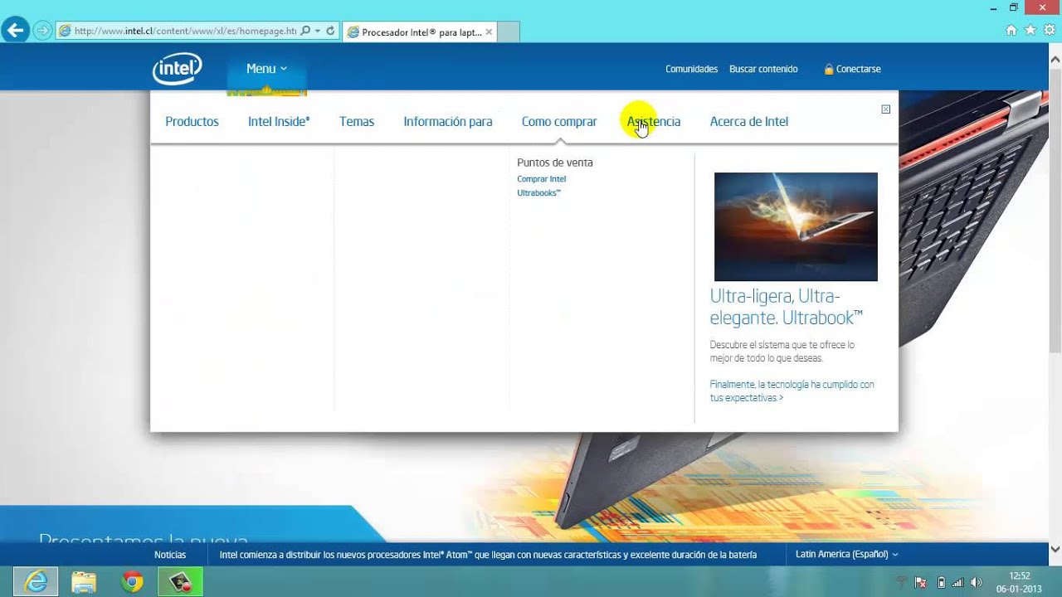1062x597 pixels.
Task: Refresh the page with the reload icon
Action: (330, 32)
